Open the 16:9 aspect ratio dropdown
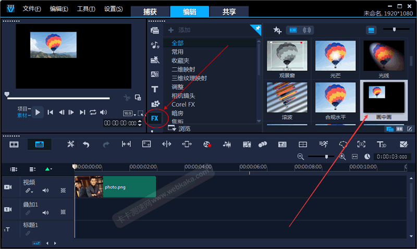 129,114
